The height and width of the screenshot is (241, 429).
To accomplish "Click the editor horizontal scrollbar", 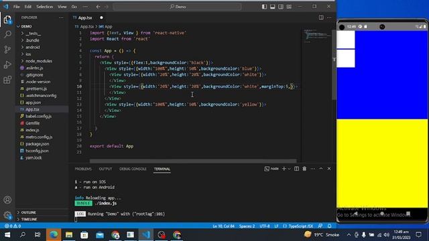I will (x=193, y=161).
